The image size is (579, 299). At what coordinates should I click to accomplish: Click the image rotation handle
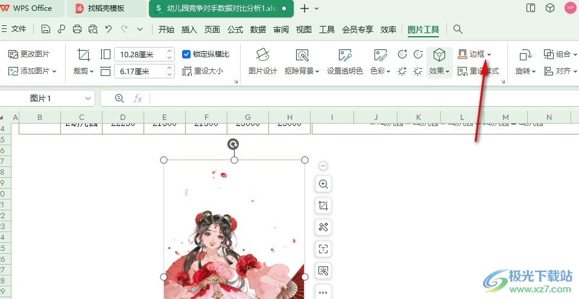[x=233, y=144]
